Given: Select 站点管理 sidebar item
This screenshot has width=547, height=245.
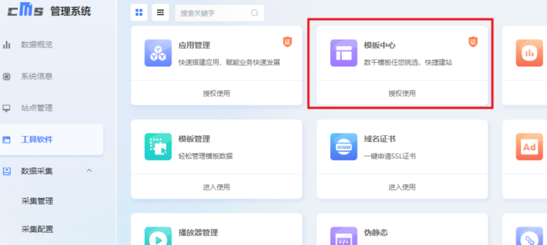Looking at the screenshot, I should [36, 108].
